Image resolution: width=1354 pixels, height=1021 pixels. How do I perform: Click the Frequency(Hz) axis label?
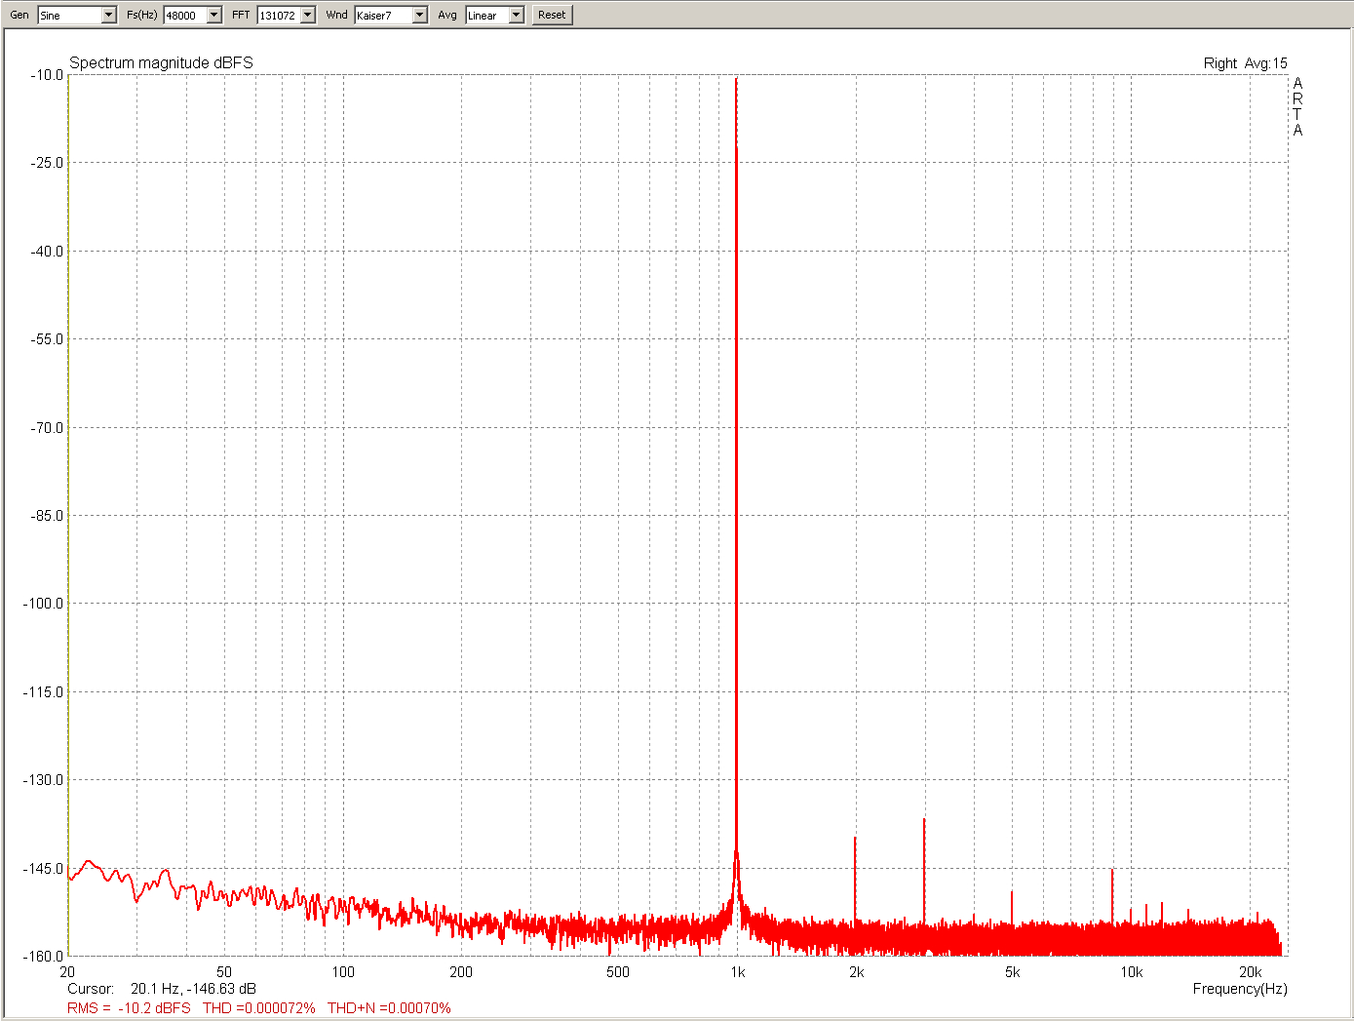[x=1240, y=989]
